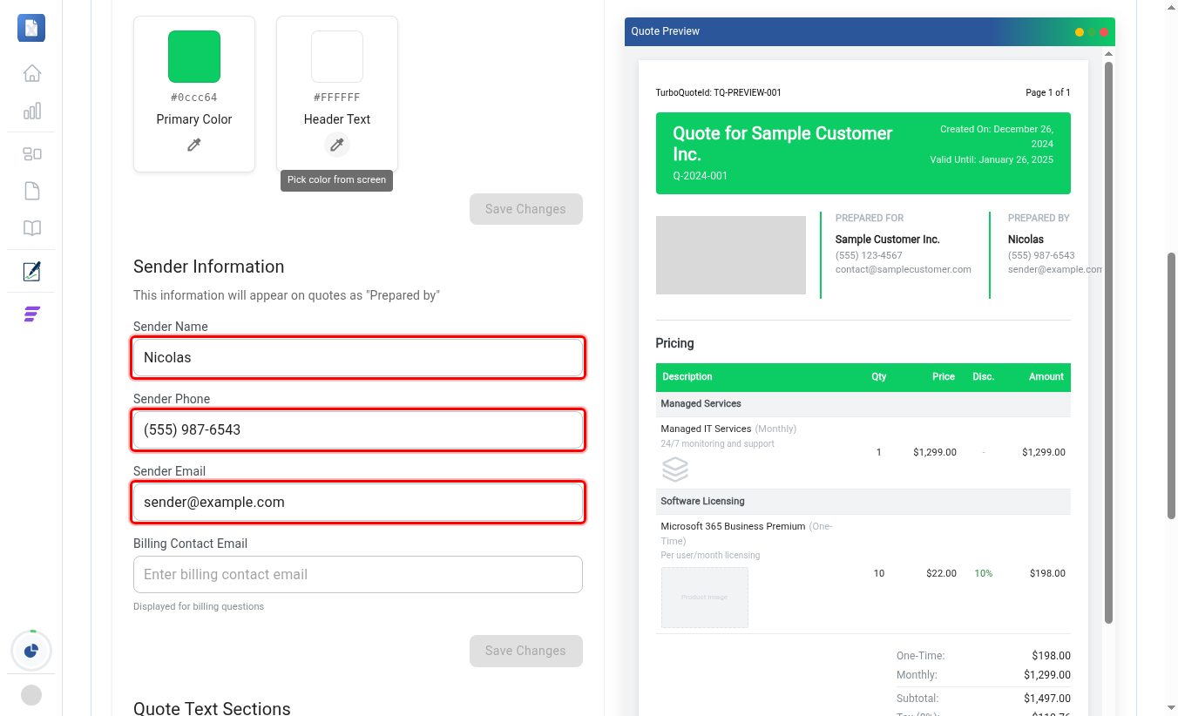Click the Sender Information heading
Screen dimensions: 1178x716
[209, 267]
